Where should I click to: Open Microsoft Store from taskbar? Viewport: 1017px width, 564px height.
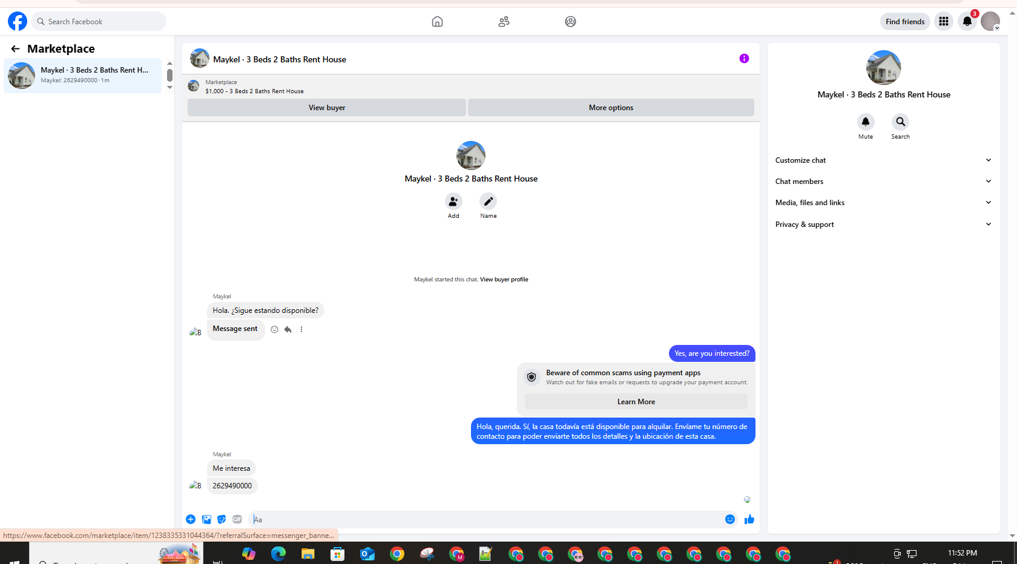338,554
